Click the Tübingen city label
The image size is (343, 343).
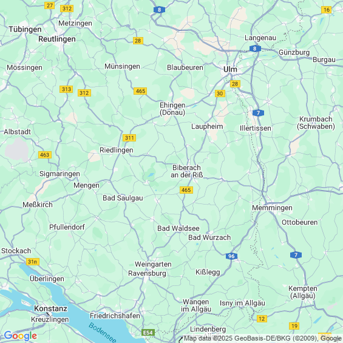tap(25, 29)
